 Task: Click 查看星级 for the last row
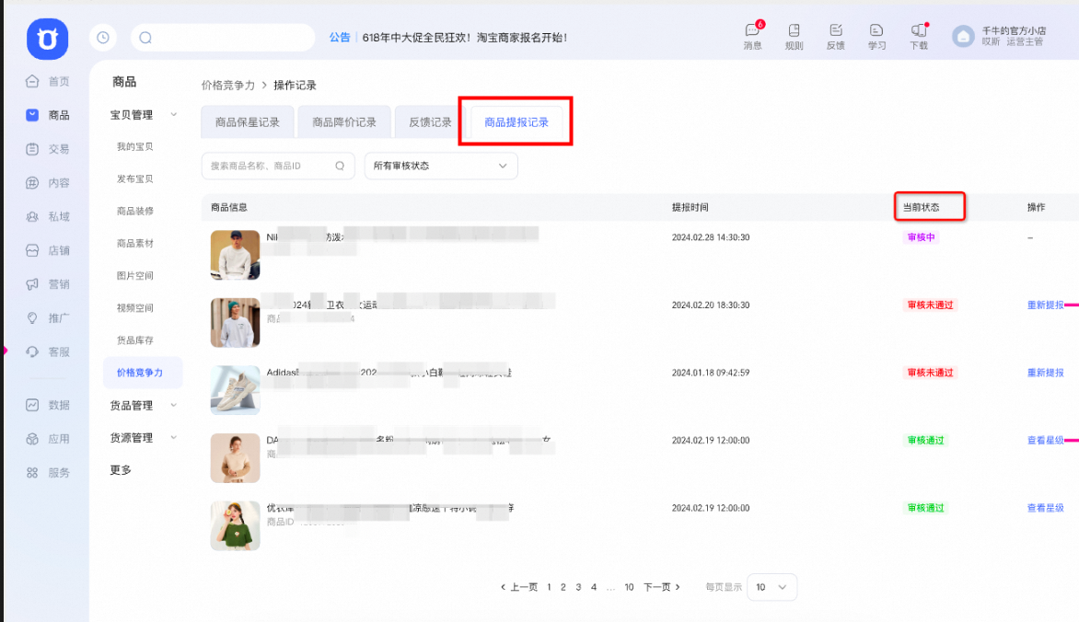[1045, 508]
